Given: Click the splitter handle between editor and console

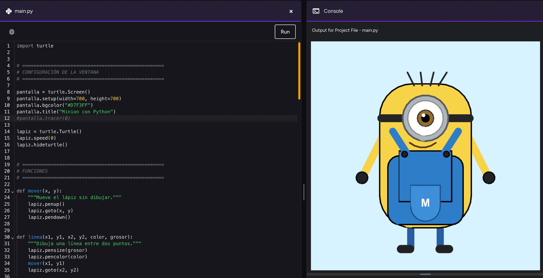Looking at the screenshot, I should pos(304,192).
